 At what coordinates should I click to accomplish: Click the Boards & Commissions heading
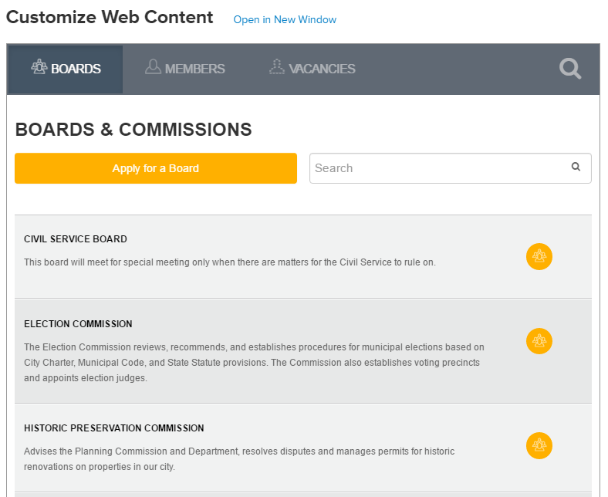pyautogui.click(x=133, y=130)
